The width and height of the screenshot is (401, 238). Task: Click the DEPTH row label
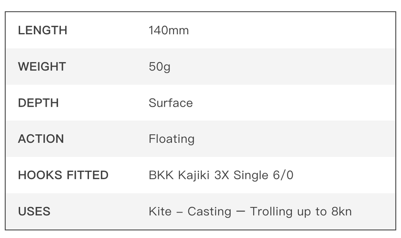click(38, 103)
